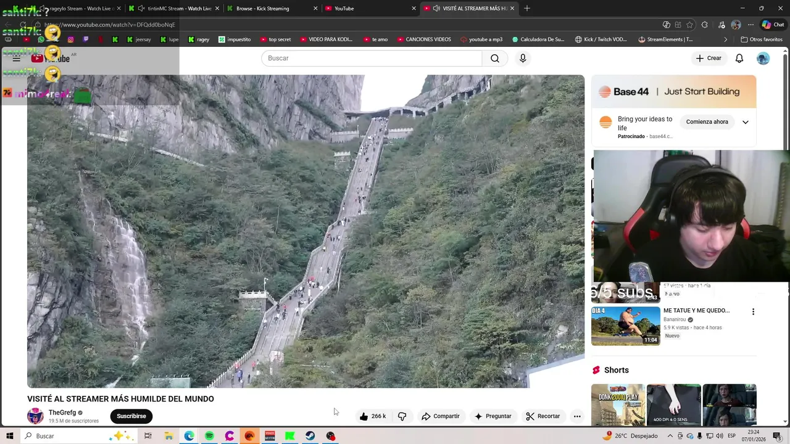Click the Preguntar button
The width and height of the screenshot is (790, 444).
tap(493, 416)
